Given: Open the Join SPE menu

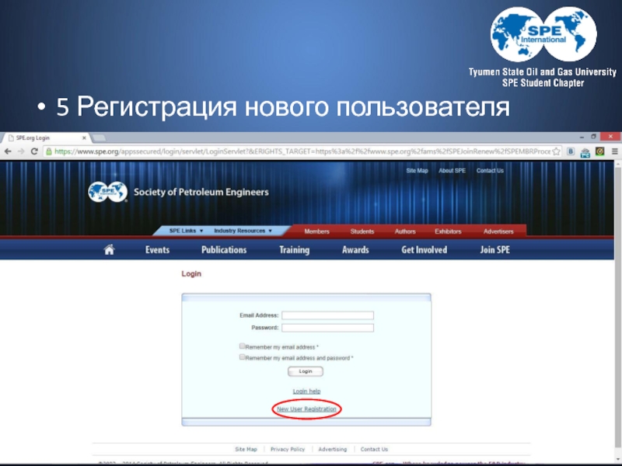Looking at the screenshot, I should coord(494,249).
